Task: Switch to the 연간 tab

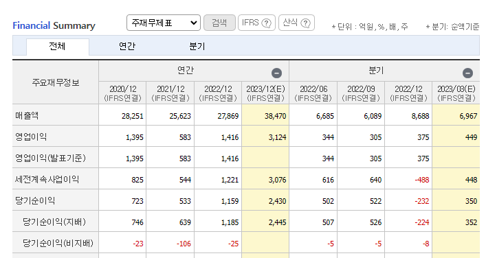Action: [x=127, y=47]
